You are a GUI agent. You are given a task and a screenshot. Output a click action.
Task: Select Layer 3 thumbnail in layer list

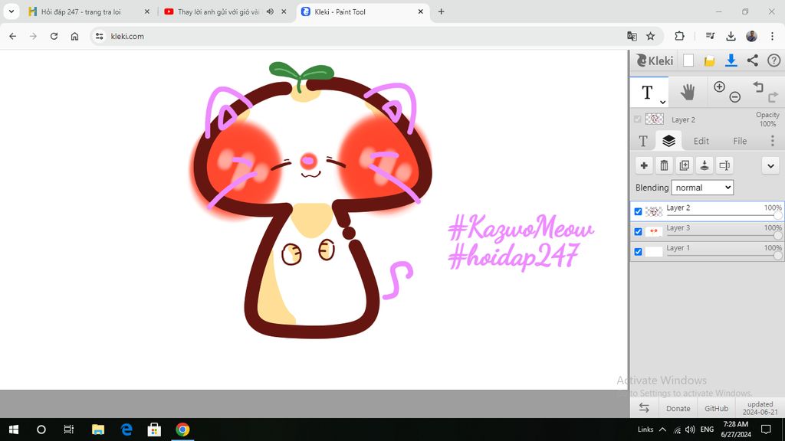654,231
